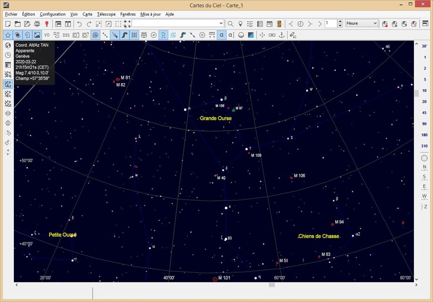This screenshot has width=433, height=302.
Task: Open observatory location settings via globe icon
Action: pyautogui.click(x=7, y=45)
